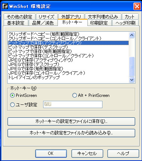
Task: Click the WinShot title bar icon
Action: point(5,6)
